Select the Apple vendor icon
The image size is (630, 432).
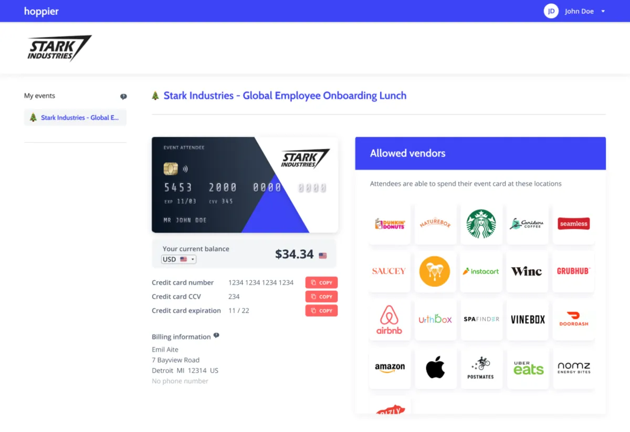(435, 367)
